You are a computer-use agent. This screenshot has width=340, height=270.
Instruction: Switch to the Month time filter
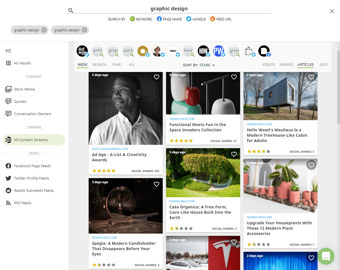click(x=99, y=65)
